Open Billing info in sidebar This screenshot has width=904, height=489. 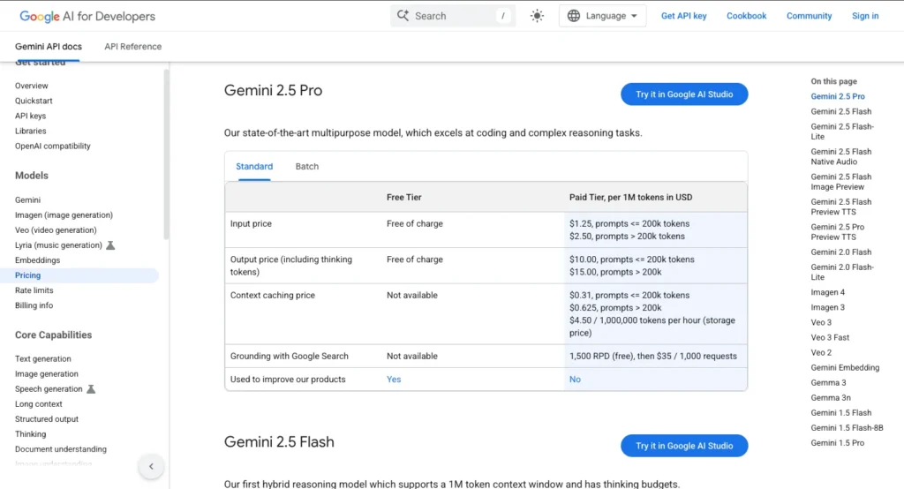34,305
